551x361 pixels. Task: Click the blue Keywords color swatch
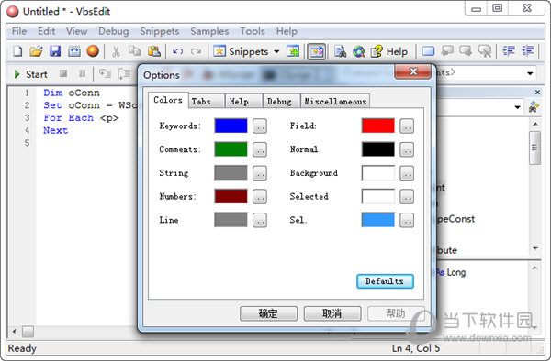pos(231,126)
